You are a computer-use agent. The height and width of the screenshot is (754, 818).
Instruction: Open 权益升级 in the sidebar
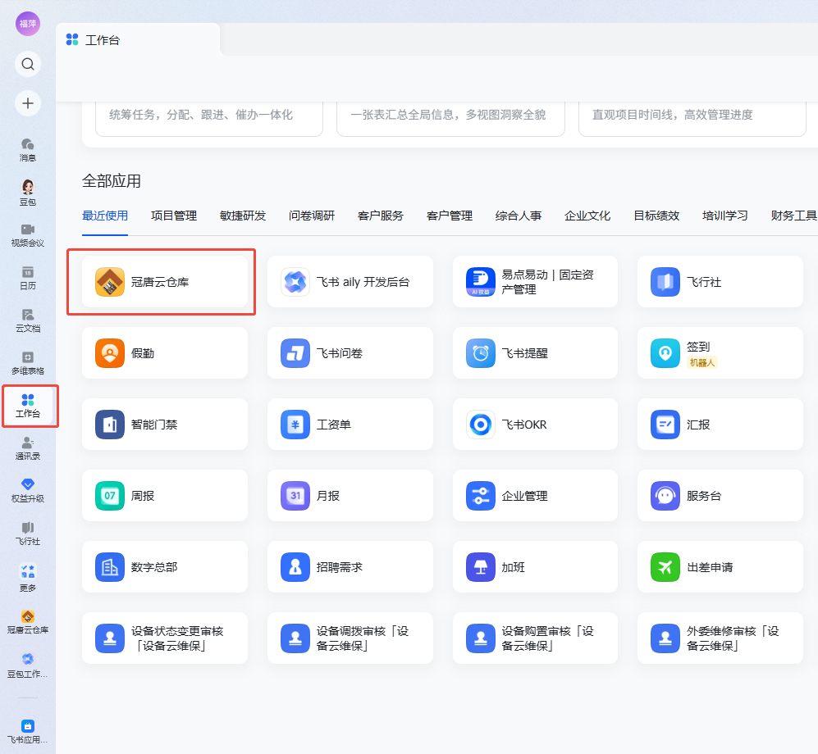point(28,491)
